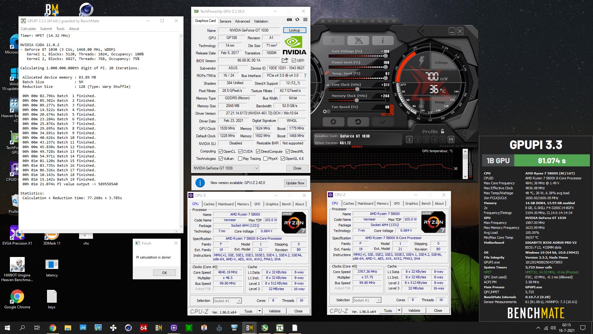
Task: Click Afterburner reset settings button
Action: [358, 122]
